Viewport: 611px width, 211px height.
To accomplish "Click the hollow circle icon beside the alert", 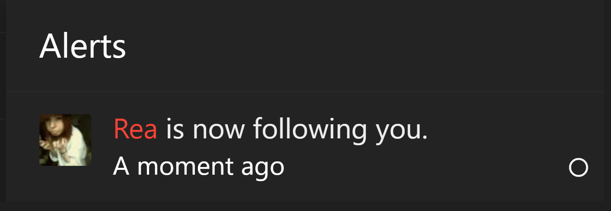I will pyautogui.click(x=578, y=167).
